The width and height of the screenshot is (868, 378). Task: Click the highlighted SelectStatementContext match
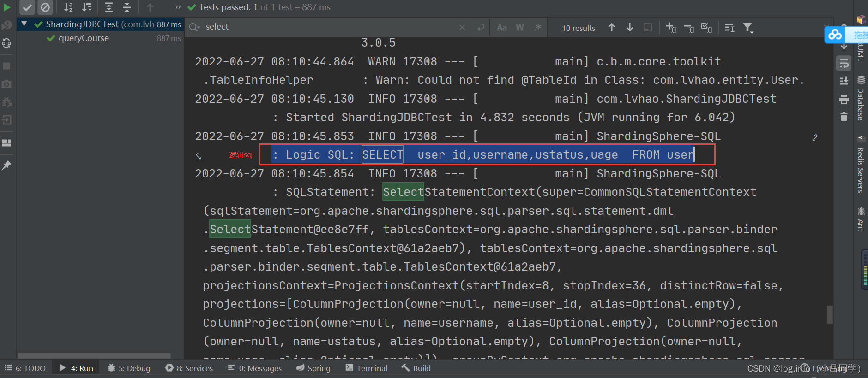tap(403, 192)
